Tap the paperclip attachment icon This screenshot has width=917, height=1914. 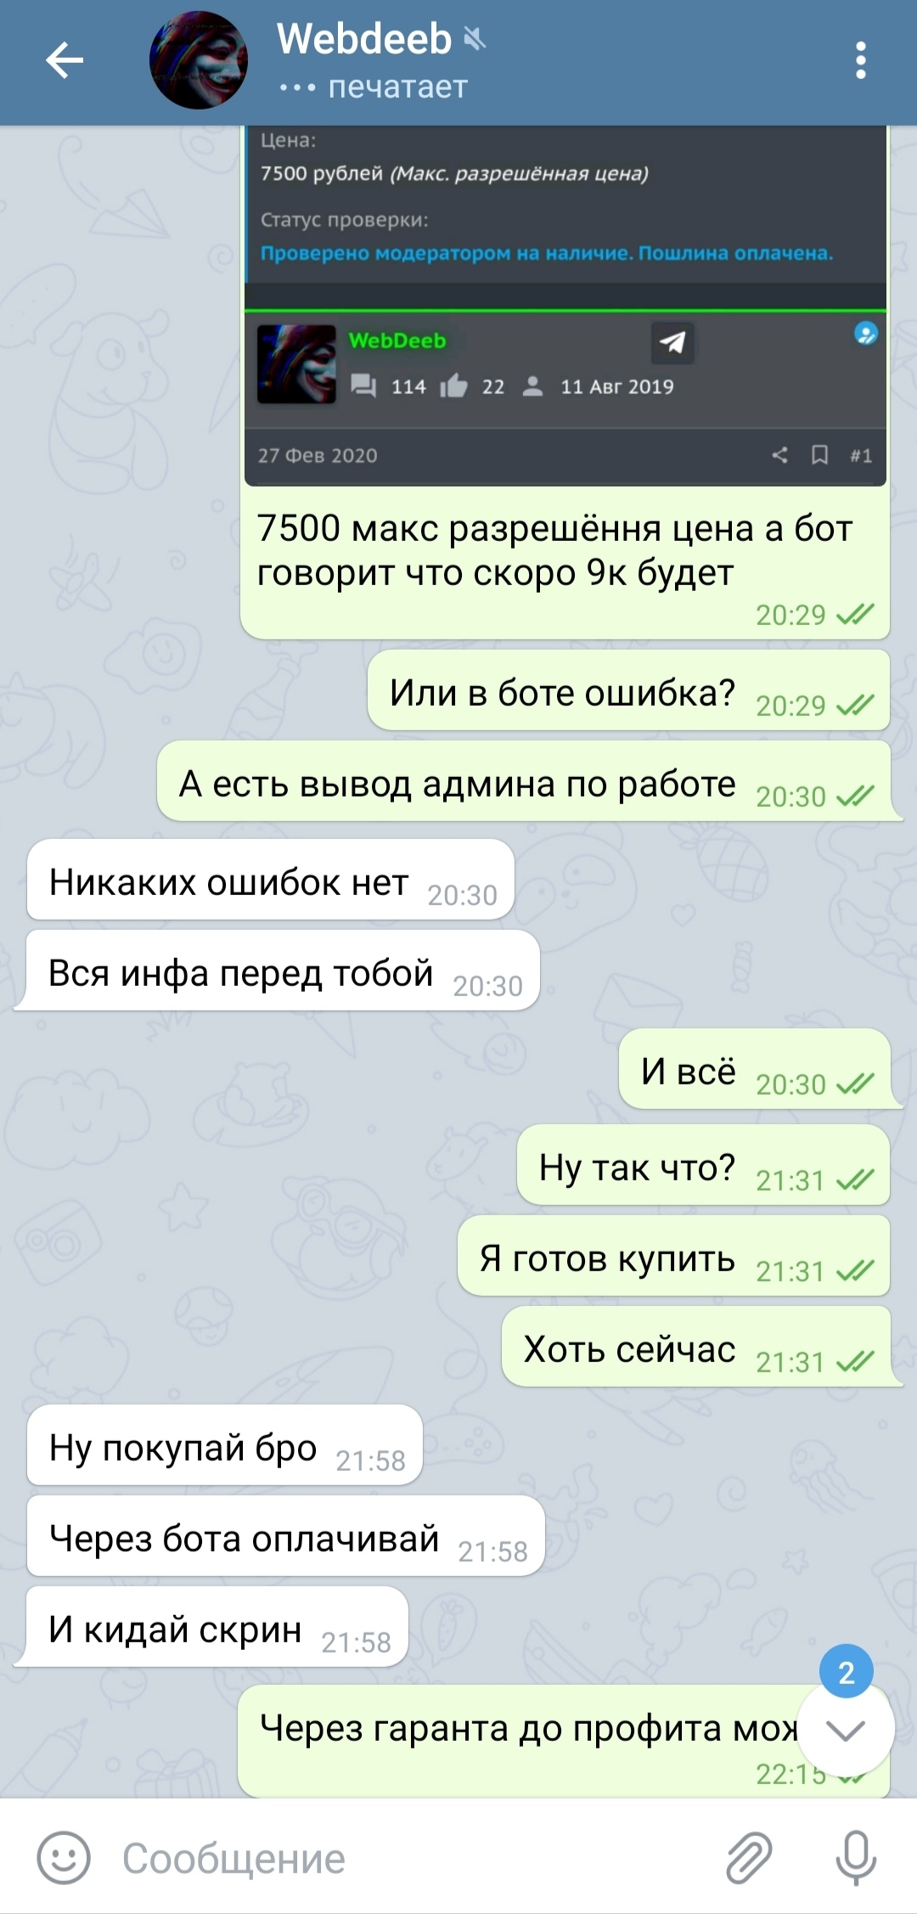tap(749, 1857)
